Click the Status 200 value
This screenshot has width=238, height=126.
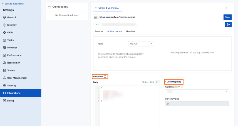152,82
